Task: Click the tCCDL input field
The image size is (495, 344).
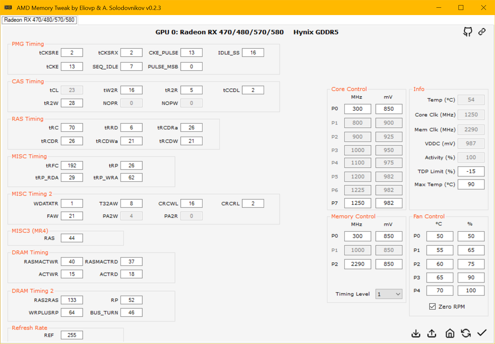Action: pos(253,90)
